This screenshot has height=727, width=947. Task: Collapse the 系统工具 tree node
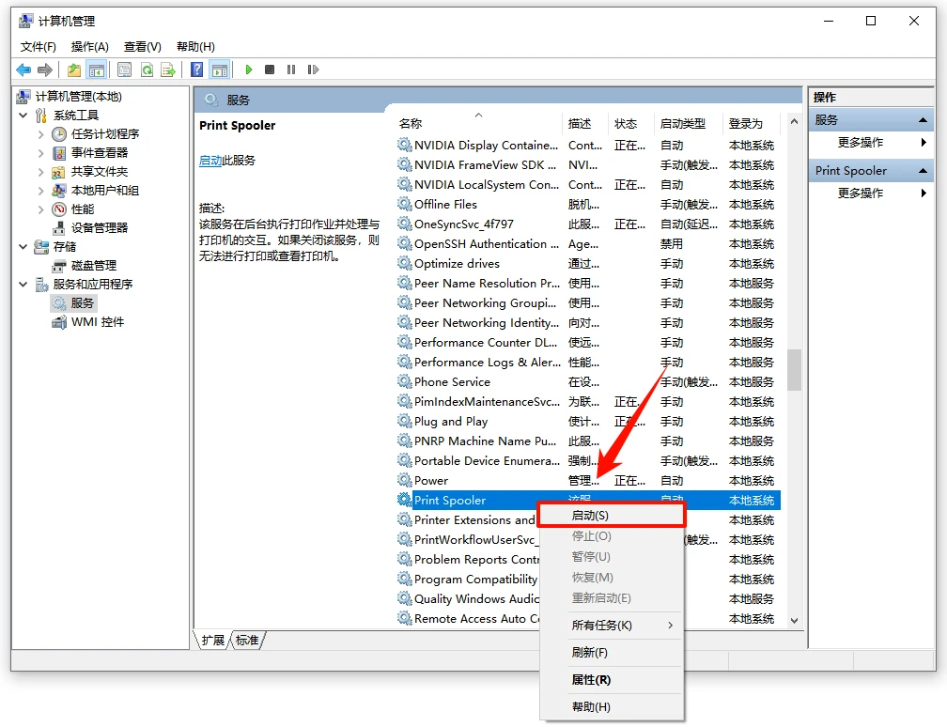click(23, 116)
